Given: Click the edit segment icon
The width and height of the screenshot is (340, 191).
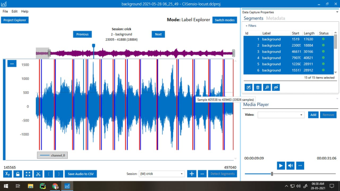Looking at the screenshot, I should (x=249, y=87).
